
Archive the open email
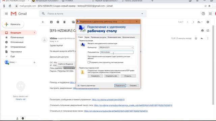point(51,22)
